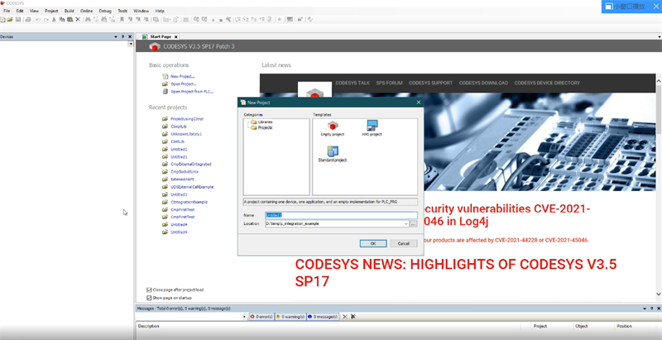Click New Project... link

tap(182, 76)
